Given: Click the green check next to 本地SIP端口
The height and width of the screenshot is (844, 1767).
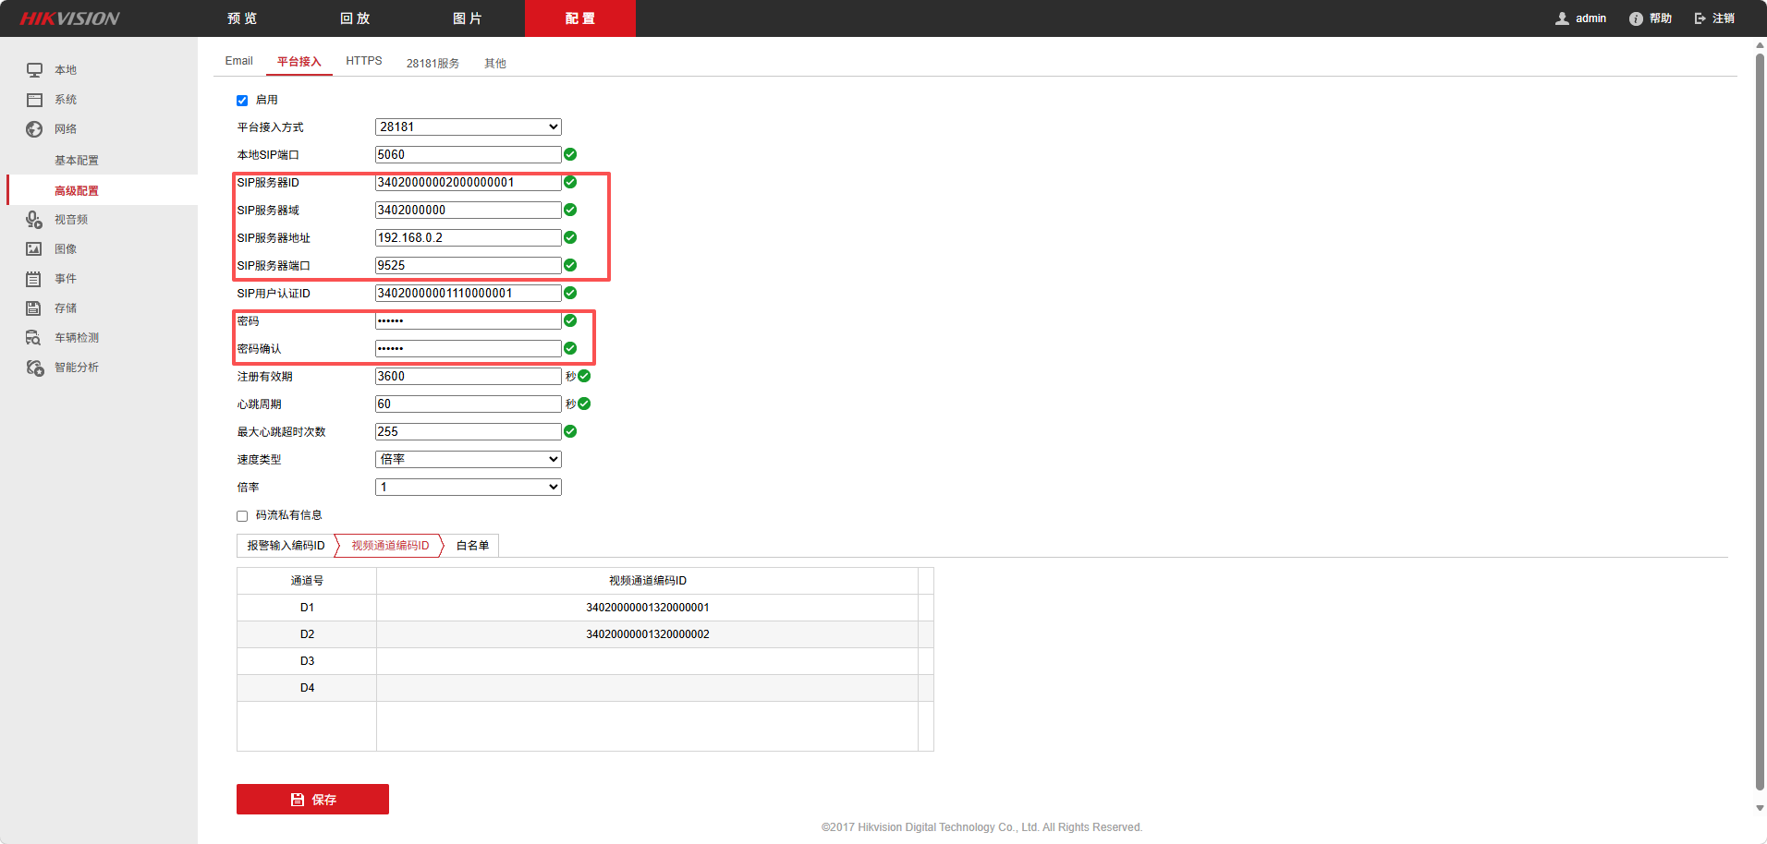Looking at the screenshot, I should tap(570, 154).
